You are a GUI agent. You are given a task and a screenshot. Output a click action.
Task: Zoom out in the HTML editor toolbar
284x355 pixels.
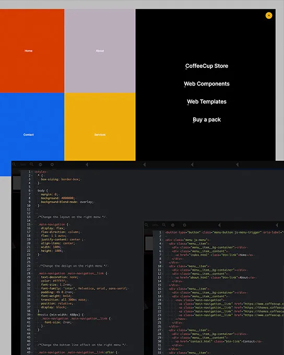[147, 225]
